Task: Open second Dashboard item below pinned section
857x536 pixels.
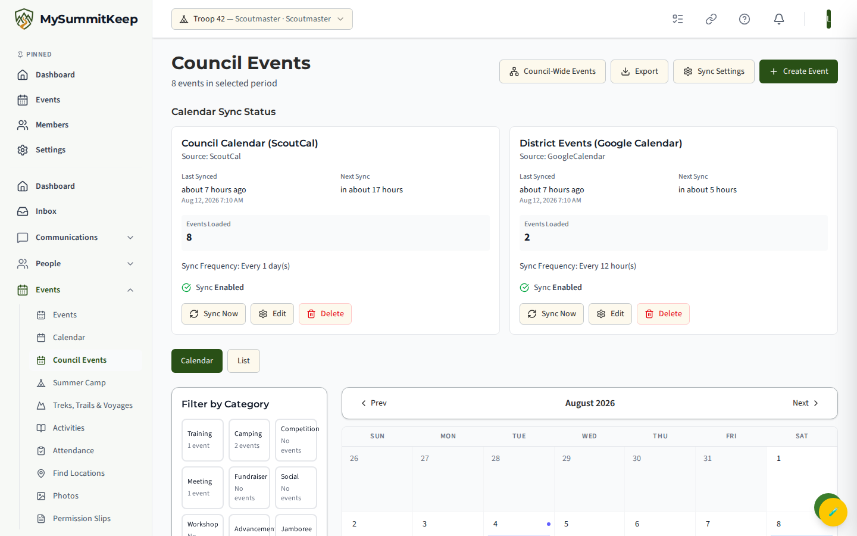Action: pos(76,186)
